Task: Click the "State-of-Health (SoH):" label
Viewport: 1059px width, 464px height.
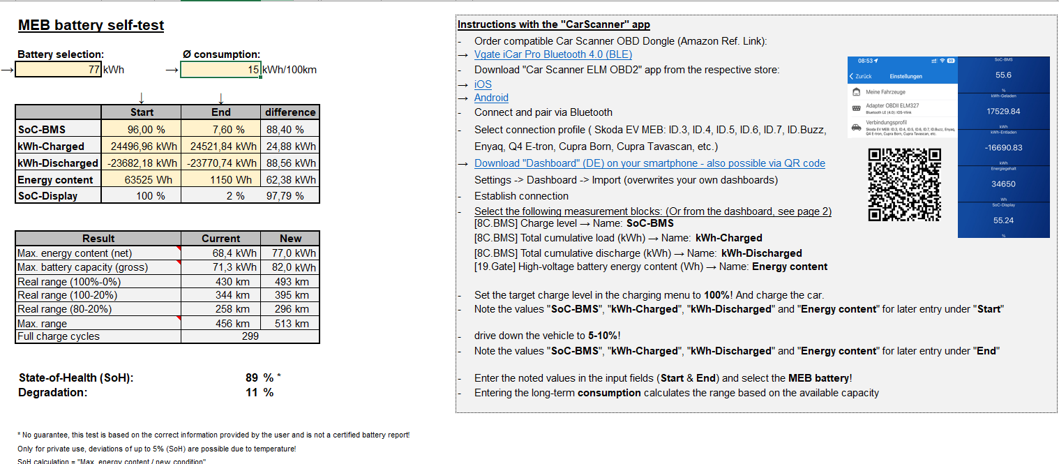Action: 76,378
